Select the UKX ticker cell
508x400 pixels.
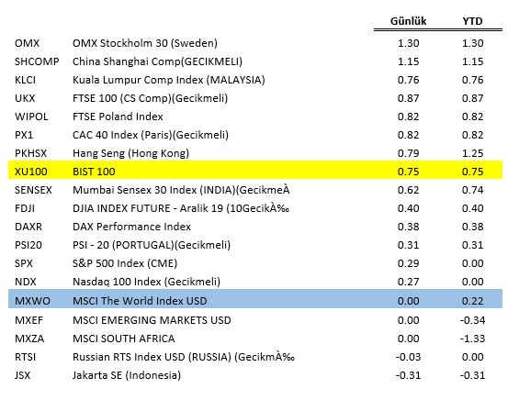tap(25, 98)
